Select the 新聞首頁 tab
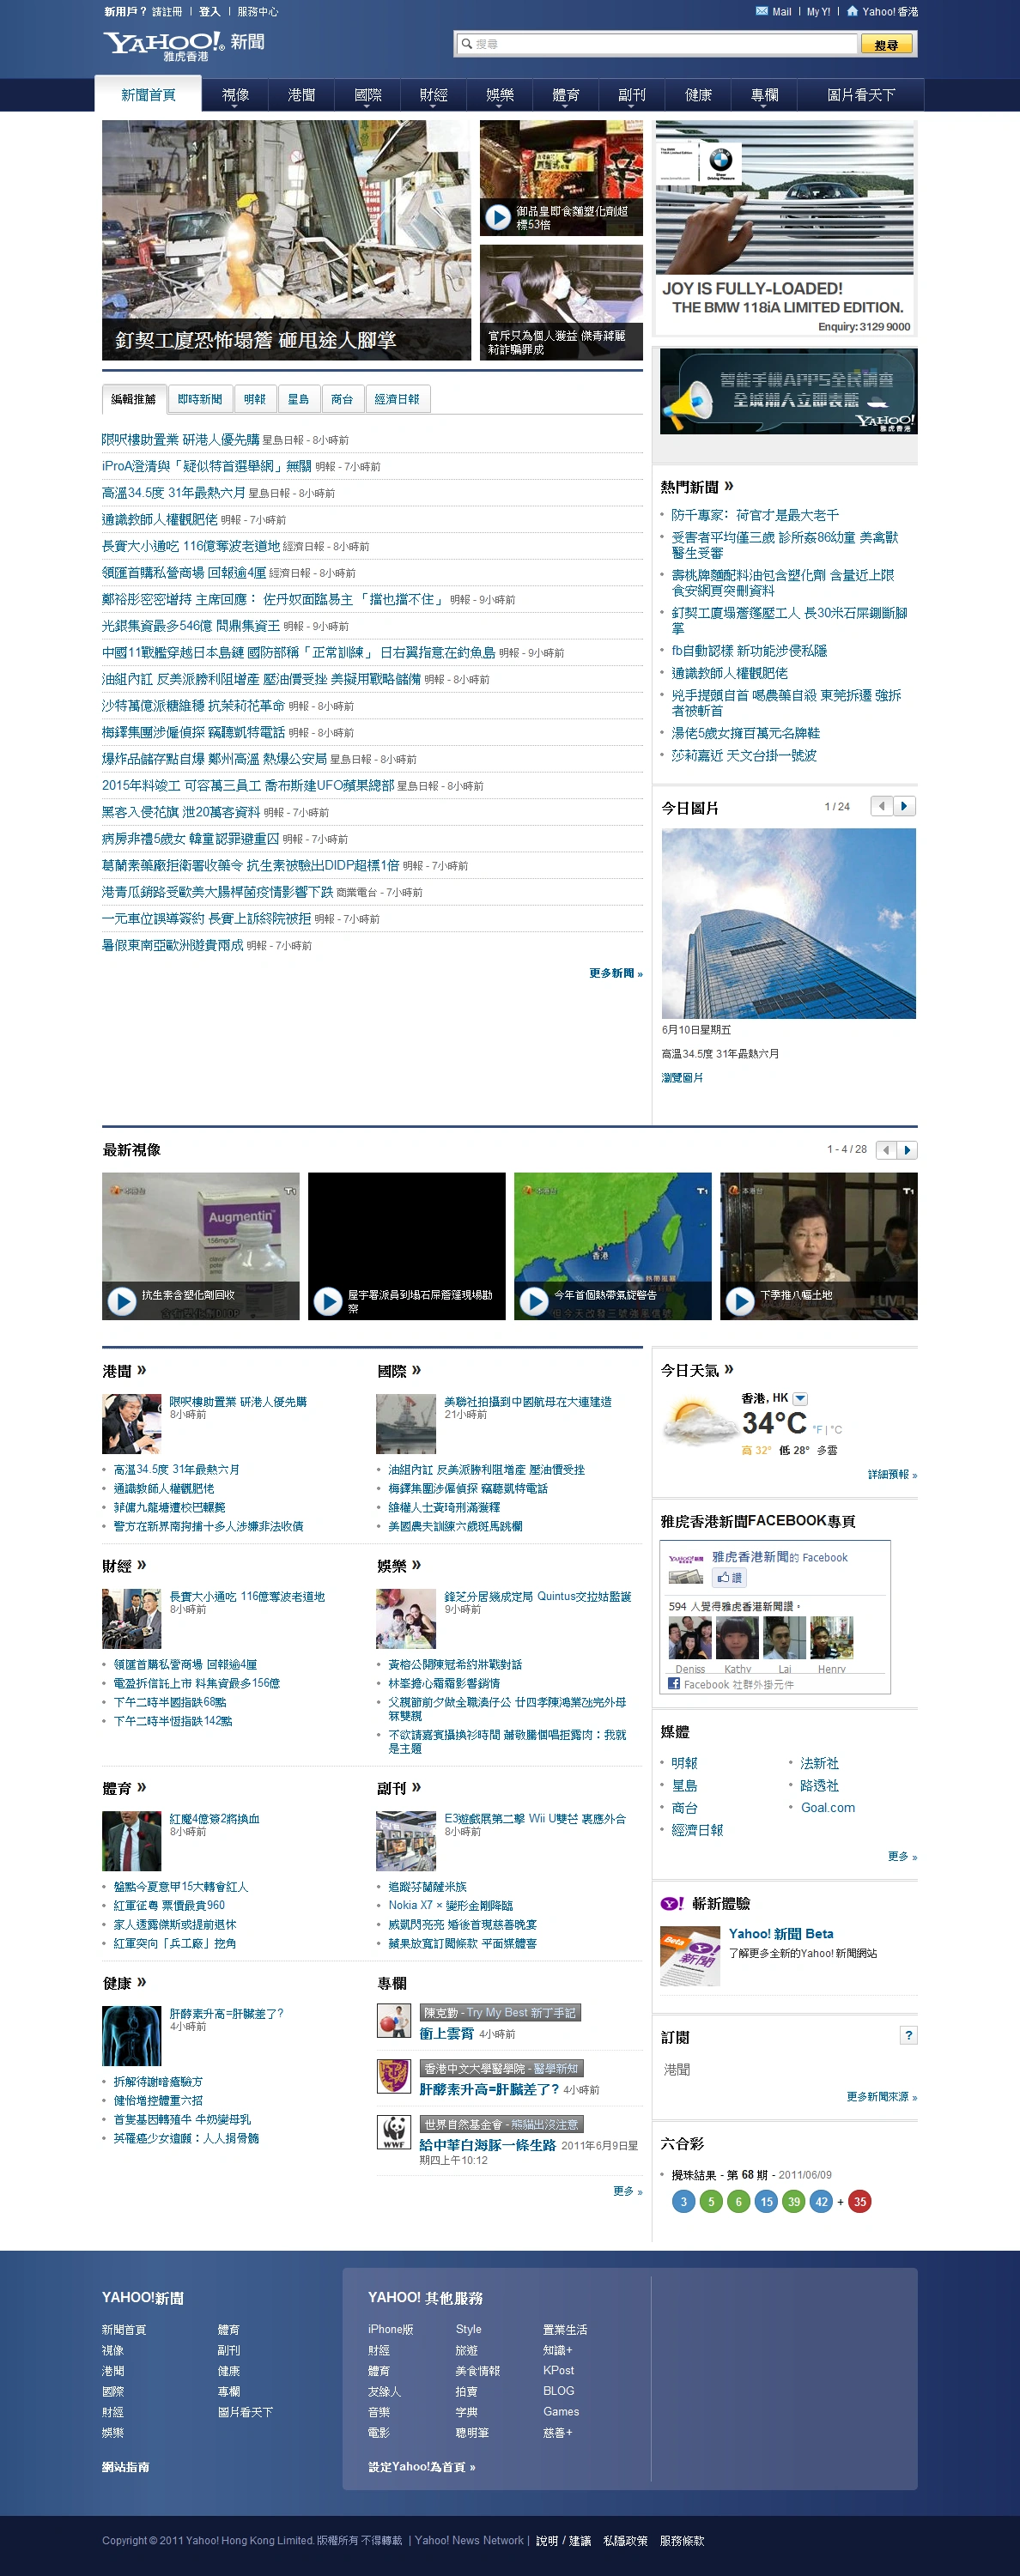The width and height of the screenshot is (1020, 2576). pyautogui.click(x=148, y=95)
